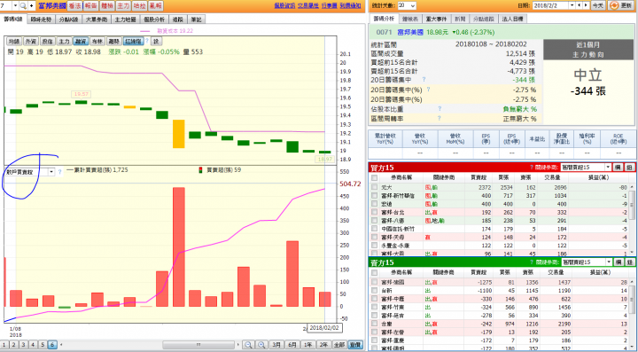Open the stock code dropdown arrow
Viewport: 638px width, 352px height.
[x=15, y=5]
